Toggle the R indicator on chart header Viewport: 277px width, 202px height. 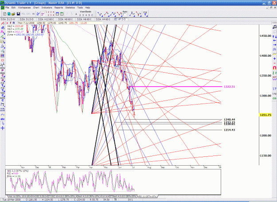[x=14, y=23]
